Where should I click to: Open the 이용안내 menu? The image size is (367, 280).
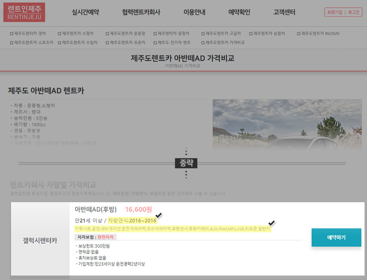pos(194,12)
